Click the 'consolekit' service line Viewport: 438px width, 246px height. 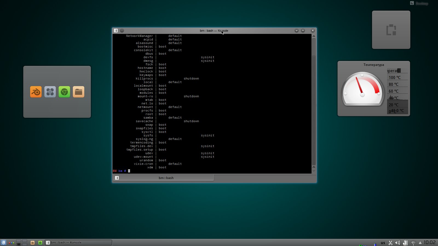click(158, 50)
